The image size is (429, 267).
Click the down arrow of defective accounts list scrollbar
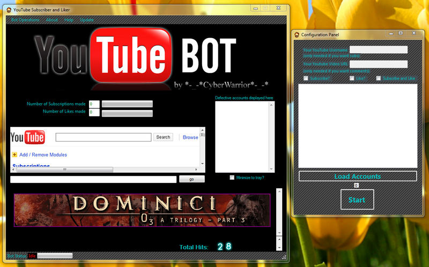point(271,169)
